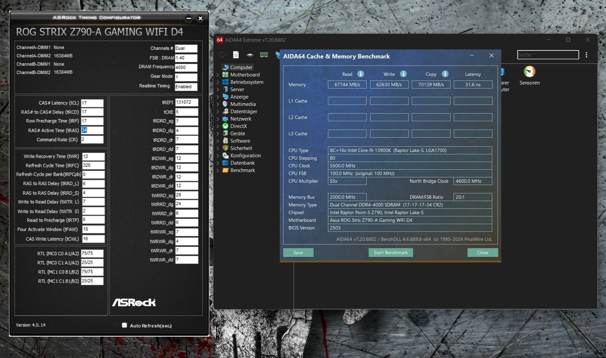Maximize the AIDA64 Extreme window

pos(568,40)
